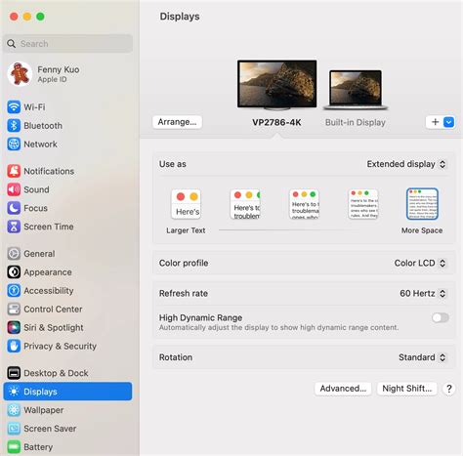The height and width of the screenshot is (456, 463).
Task: Open Screen Time hourglass icon
Action: [14, 227]
